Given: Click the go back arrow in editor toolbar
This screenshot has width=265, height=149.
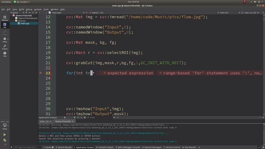Looking at the screenshot, I should pos(40,13).
